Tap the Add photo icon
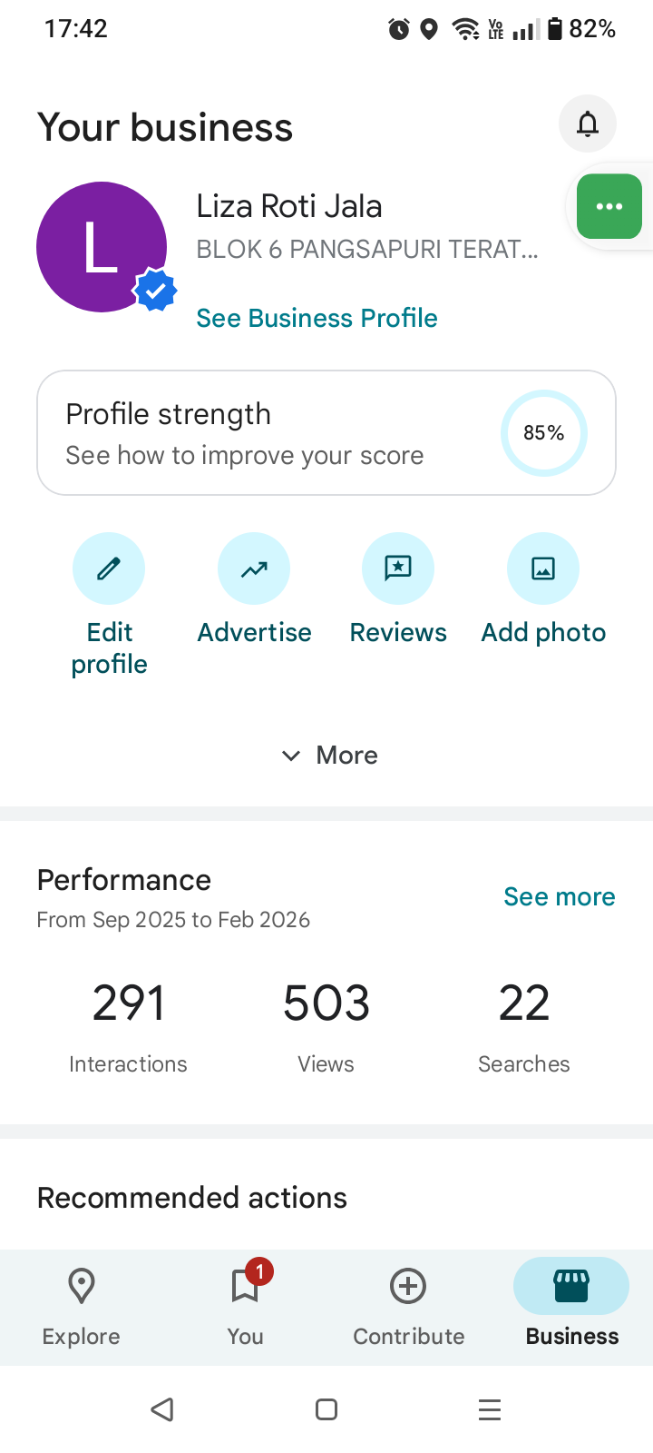Viewport: 653px width, 1453px height. [543, 568]
